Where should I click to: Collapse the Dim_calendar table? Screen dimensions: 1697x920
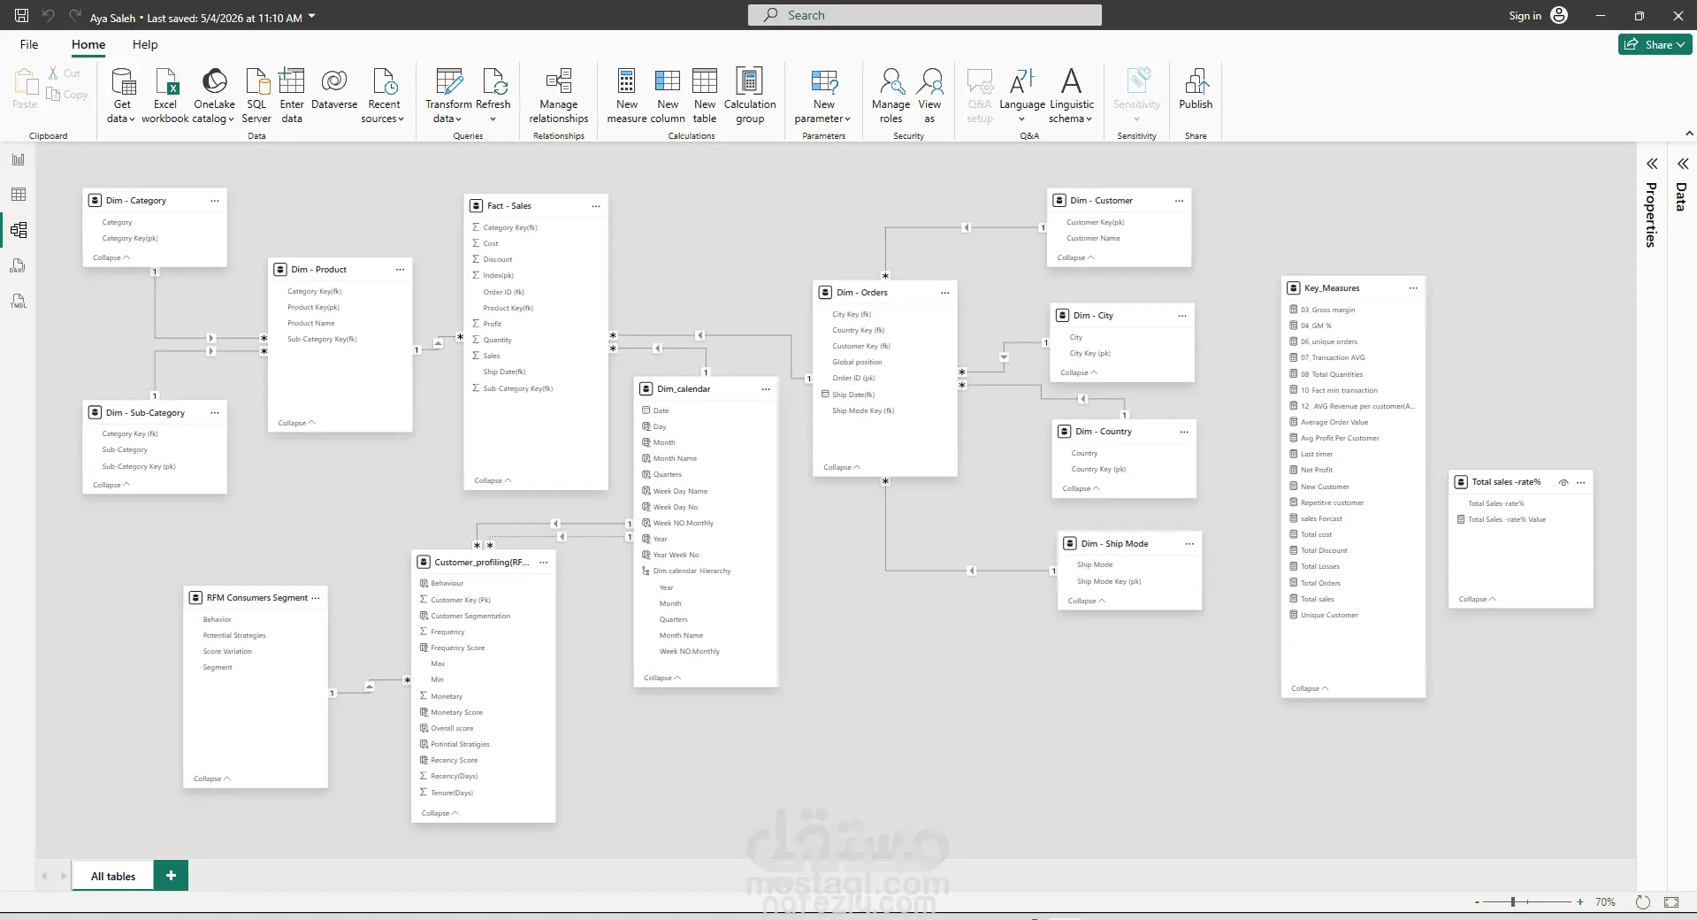(662, 678)
